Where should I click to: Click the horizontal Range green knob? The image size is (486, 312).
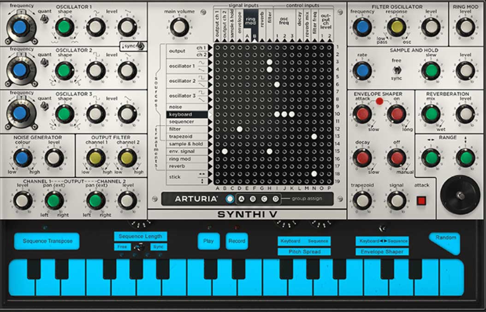[x=431, y=158]
